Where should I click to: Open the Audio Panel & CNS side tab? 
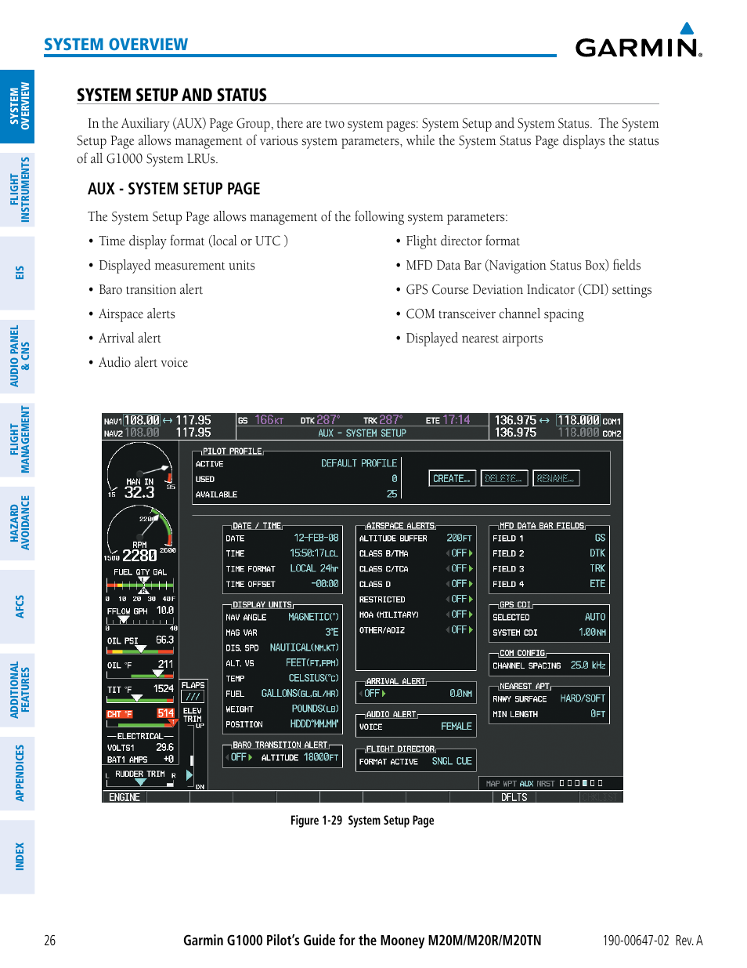[x=17, y=357]
